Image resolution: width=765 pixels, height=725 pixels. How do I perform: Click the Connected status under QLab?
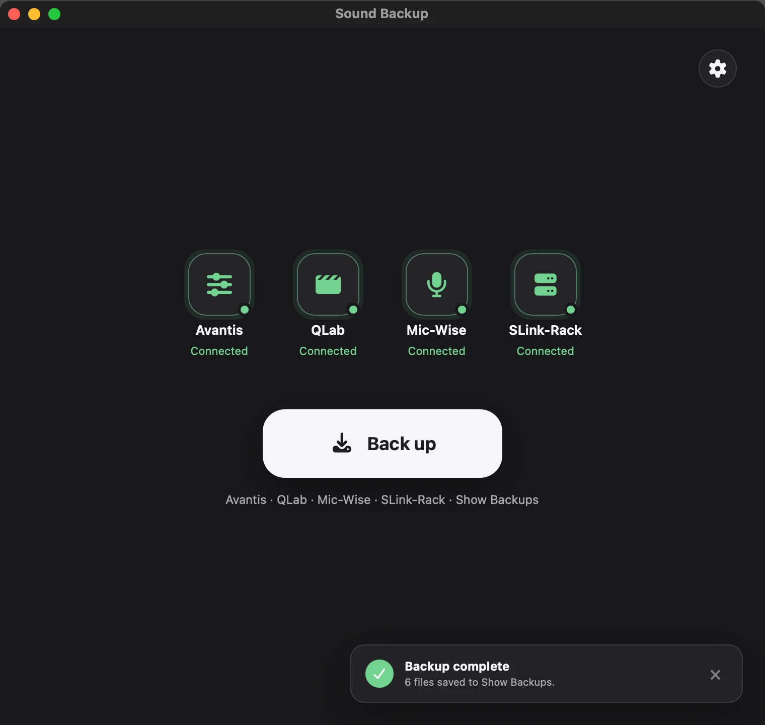(x=328, y=351)
